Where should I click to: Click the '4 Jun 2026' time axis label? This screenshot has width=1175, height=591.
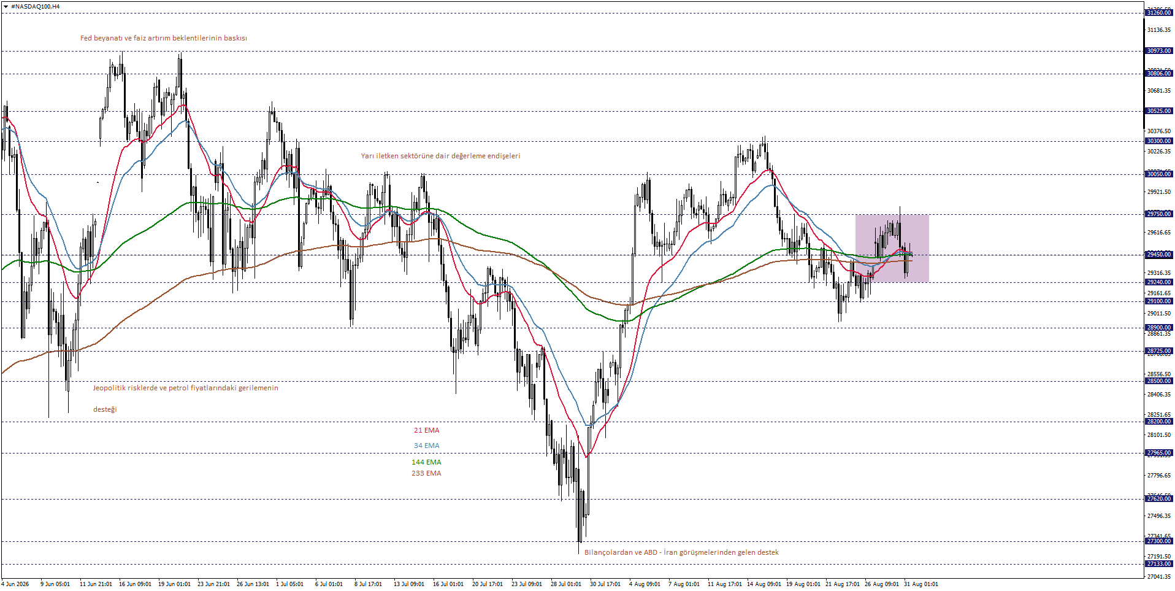[15, 584]
